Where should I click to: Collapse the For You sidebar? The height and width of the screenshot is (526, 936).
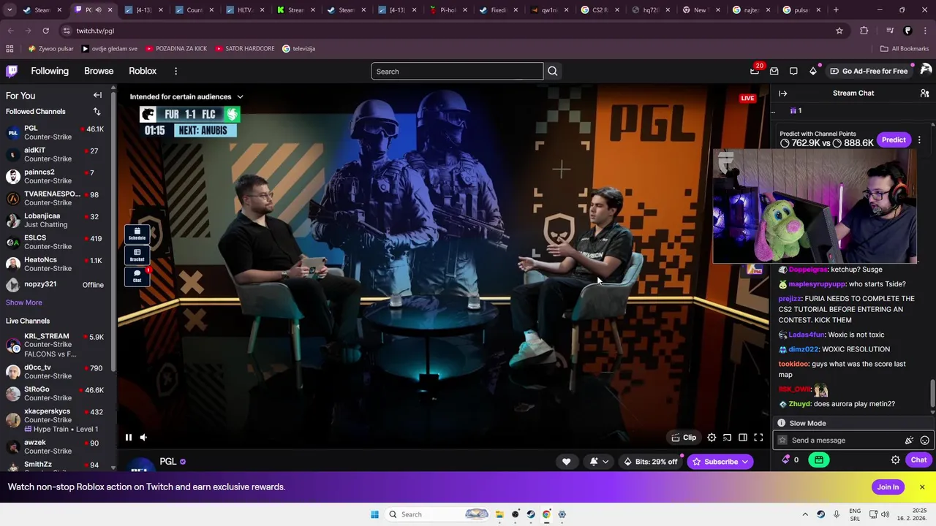click(x=97, y=95)
